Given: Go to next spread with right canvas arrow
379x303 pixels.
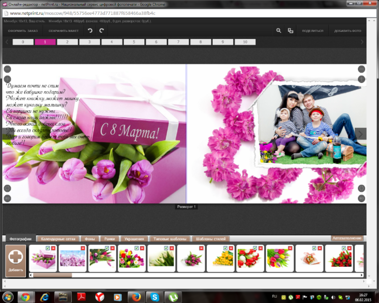Looking at the screenshot, I should click(361, 134).
